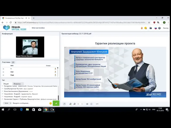Click the Статус column header
The image size is (171, 128).
(48, 66)
